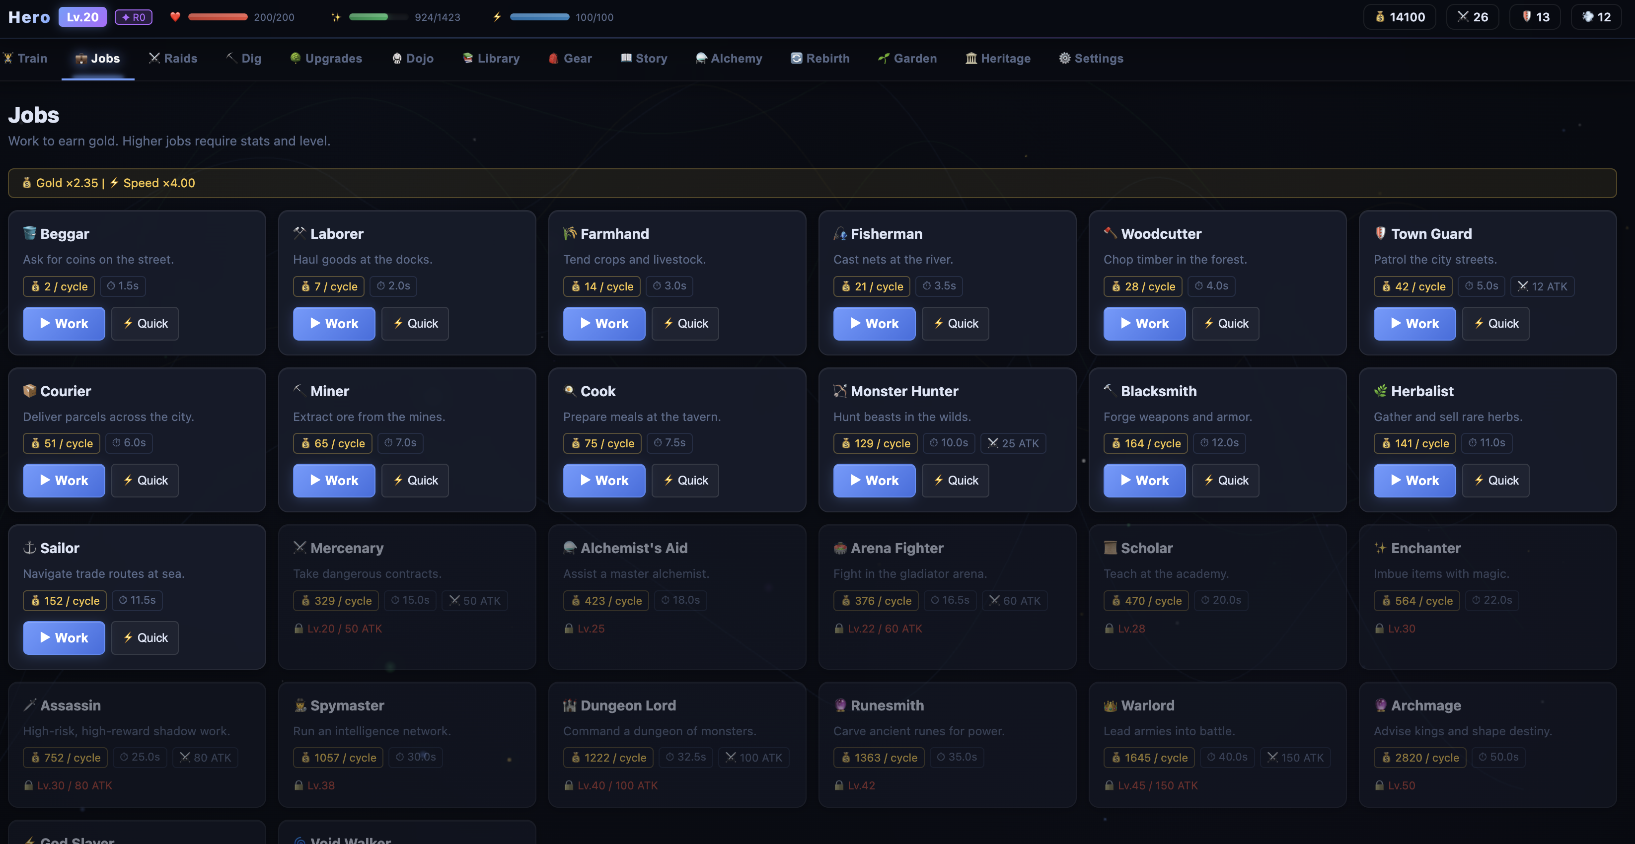Viewport: 1635px width, 844px height.
Task: Switch to the Raids tab
Action: (x=173, y=59)
